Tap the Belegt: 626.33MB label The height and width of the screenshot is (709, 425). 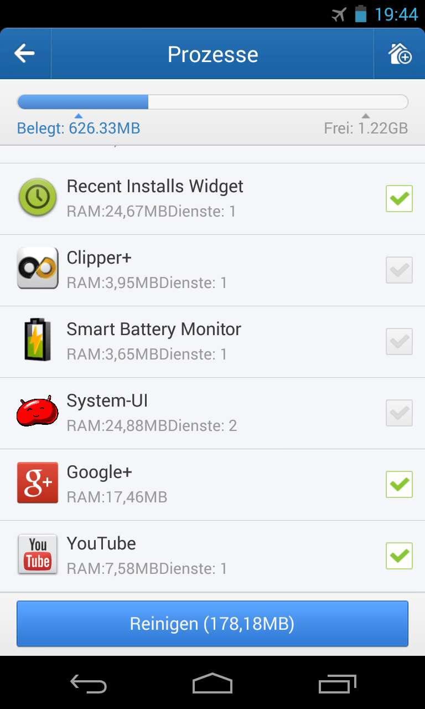[79, 129]
